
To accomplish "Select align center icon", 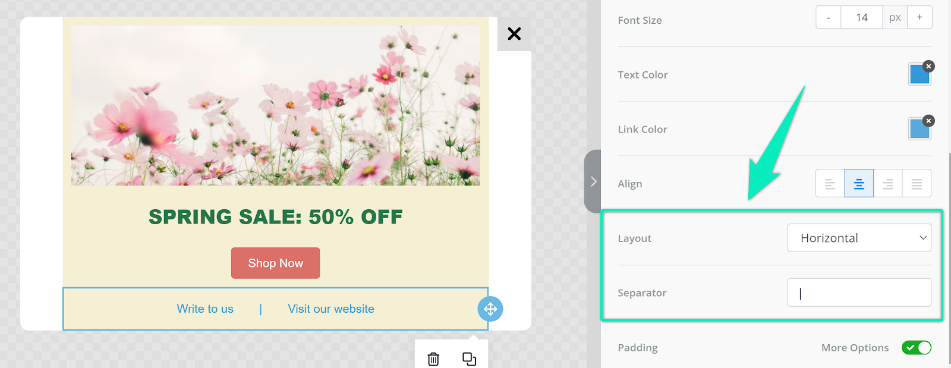I will (x=859, y=184).
